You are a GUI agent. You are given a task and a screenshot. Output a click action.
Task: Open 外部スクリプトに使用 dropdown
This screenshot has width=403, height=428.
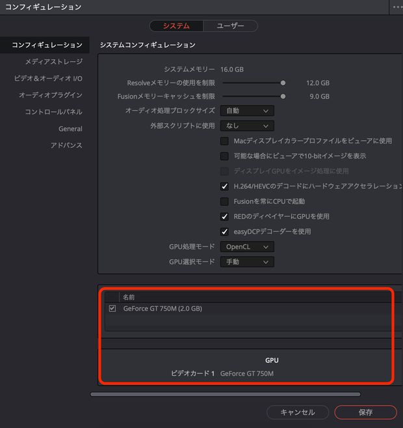coord(247,126)
